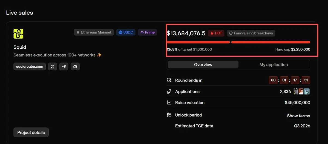Click the Round ends in label
The width and height of the screenshot is (328, 144).
(x=189, y=80)
